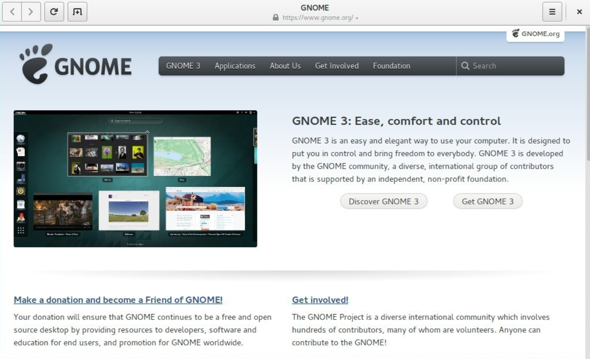
Task: Reload the page with the refresh icon
Action: coord(54,12)
